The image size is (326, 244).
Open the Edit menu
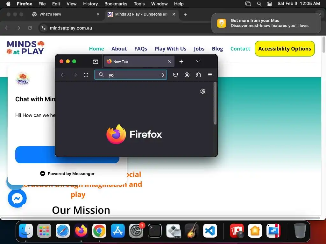click(x=56, y=4)
